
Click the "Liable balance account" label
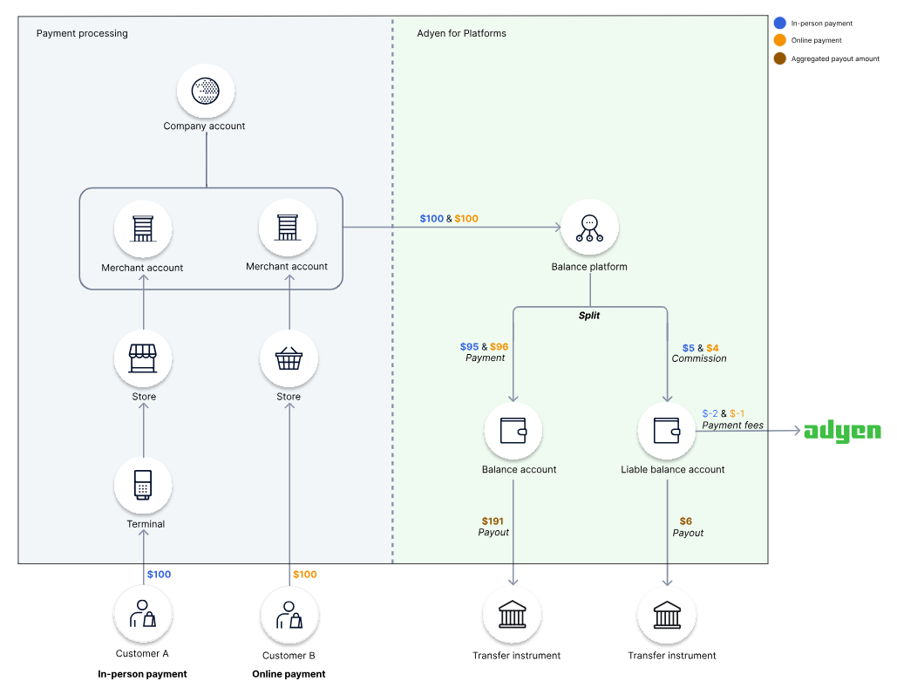pyautogui.click(x=673, y=469)
